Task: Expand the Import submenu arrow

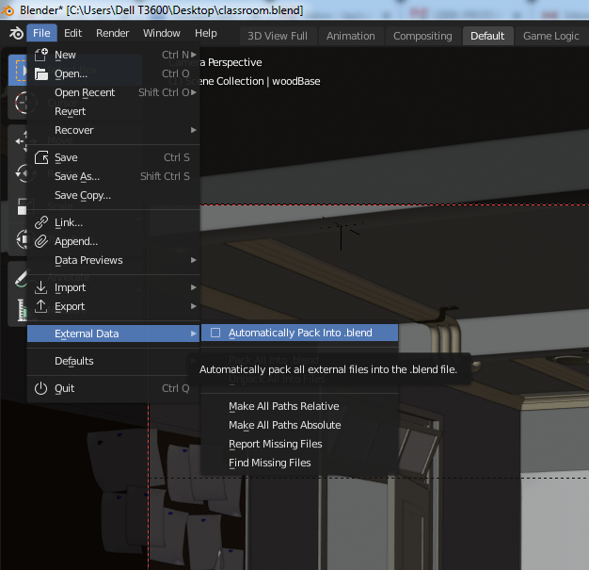Action: (x=194, y=287)
